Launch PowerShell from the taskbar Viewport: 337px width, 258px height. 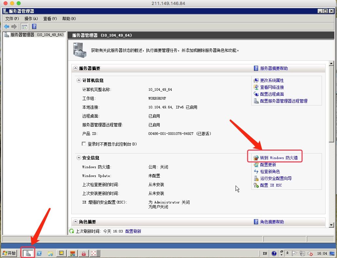(x=39, y=253)
